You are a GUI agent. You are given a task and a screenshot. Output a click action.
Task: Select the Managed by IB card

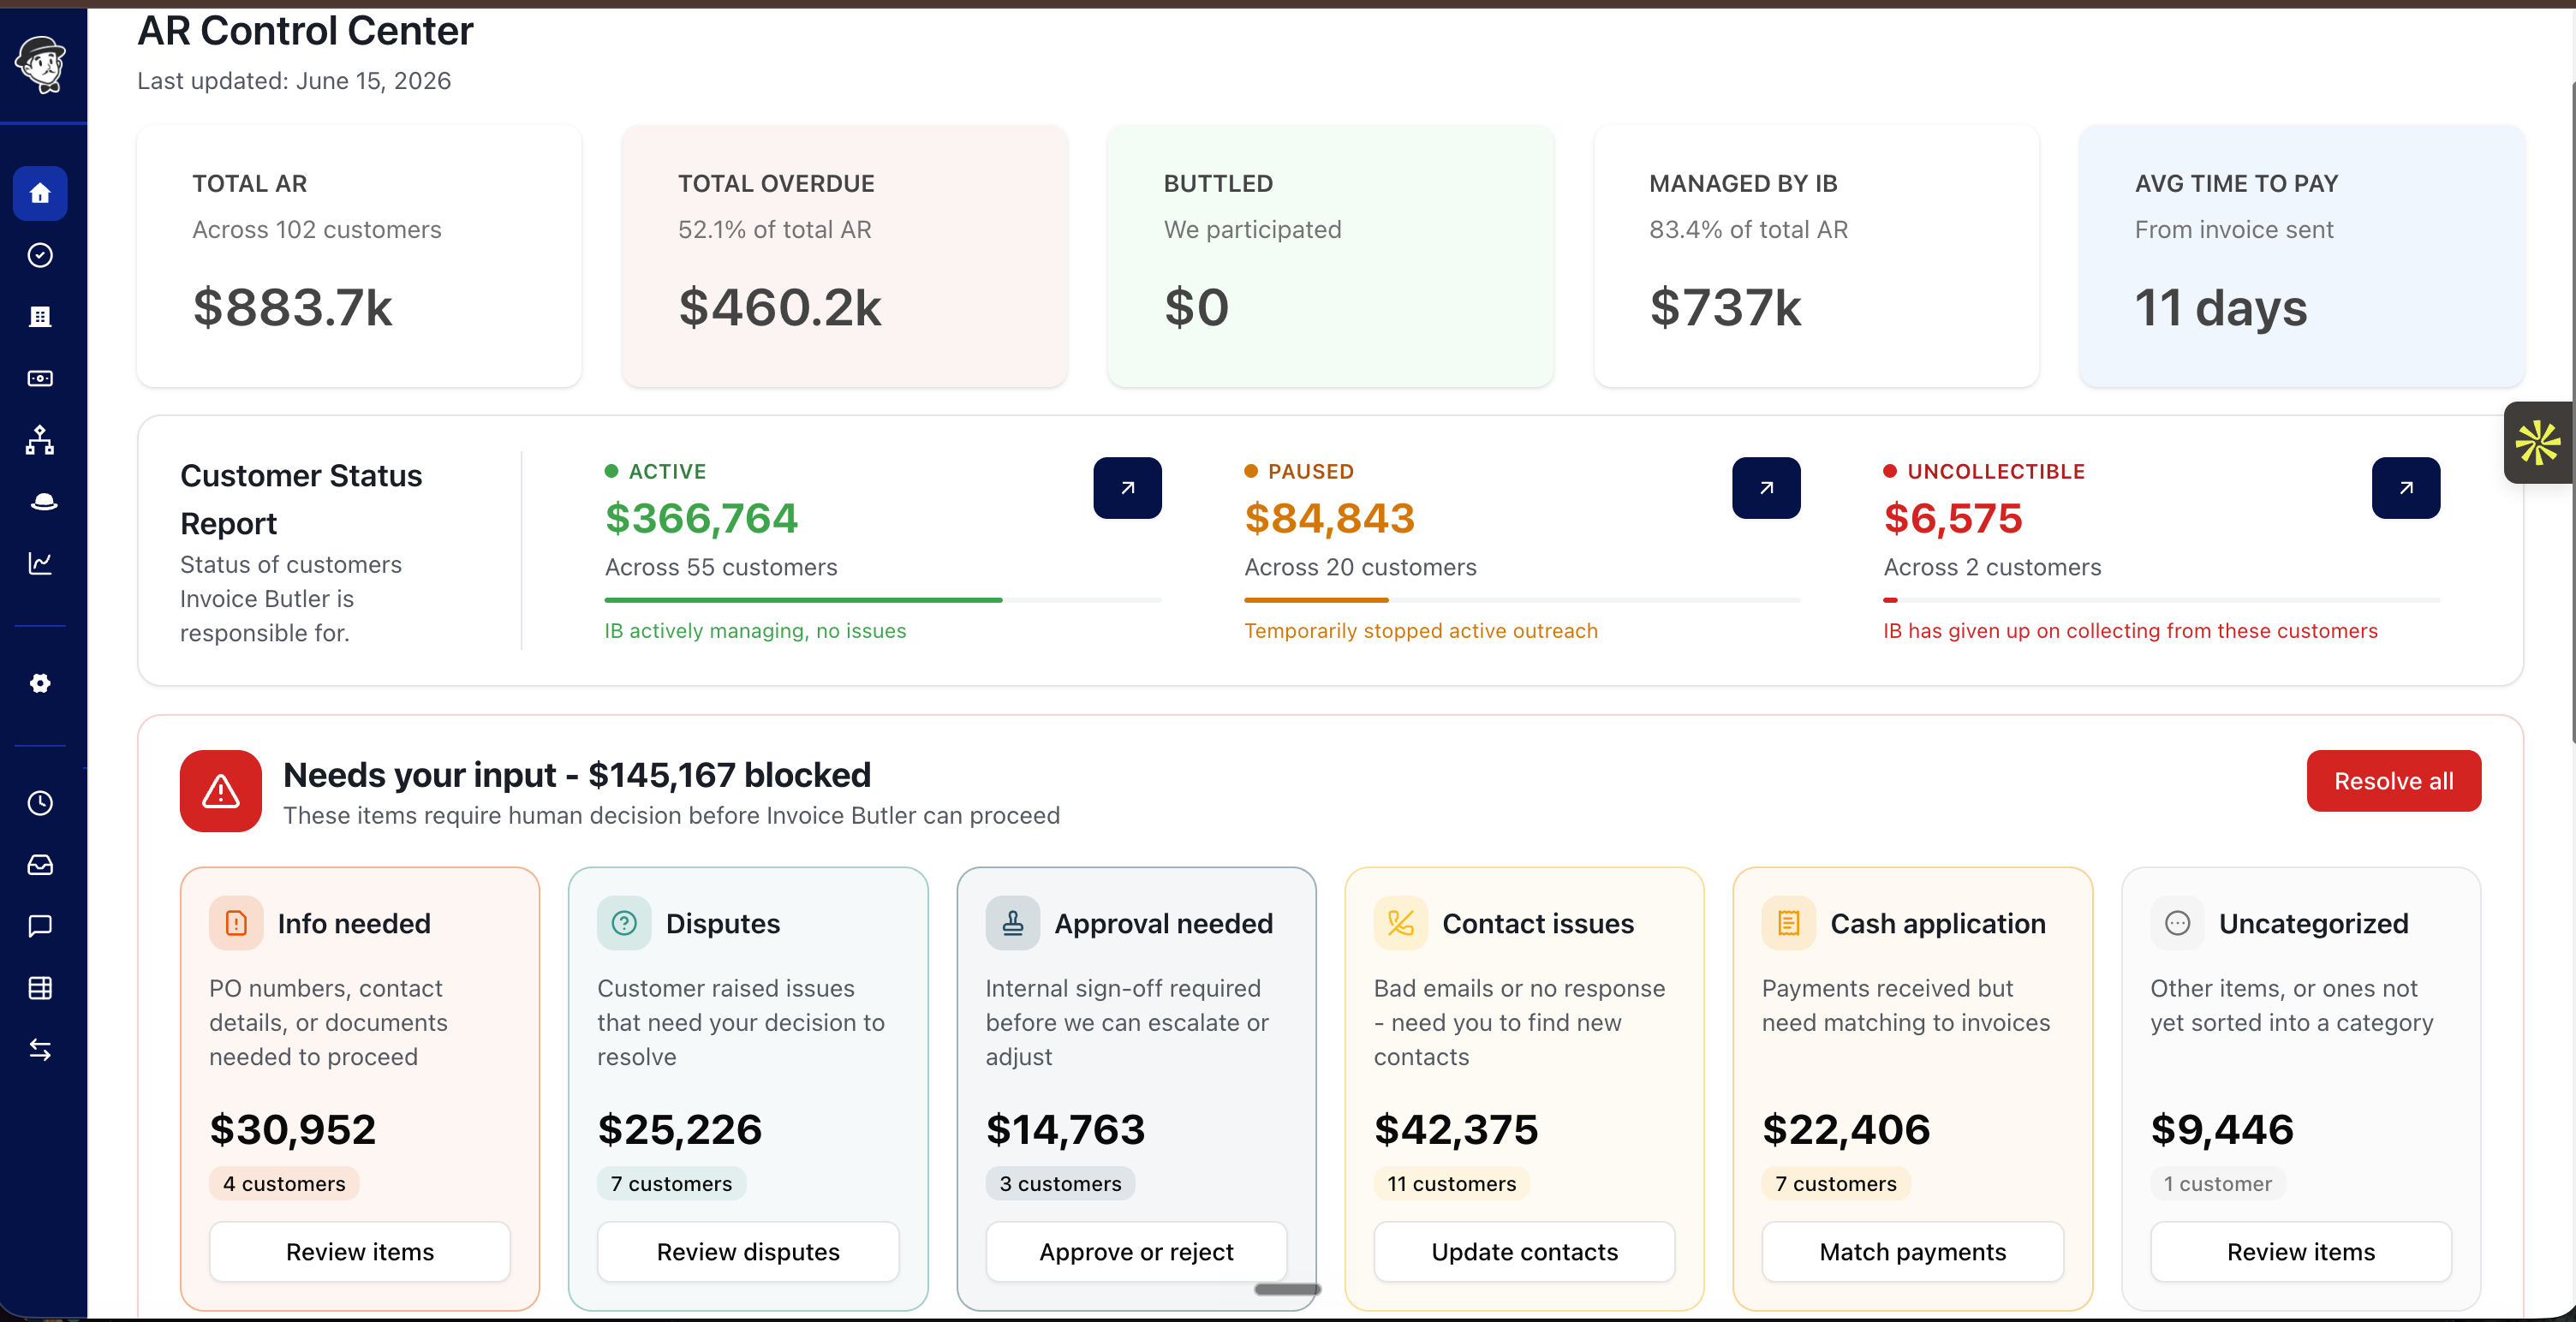(x=1816, y=256)
